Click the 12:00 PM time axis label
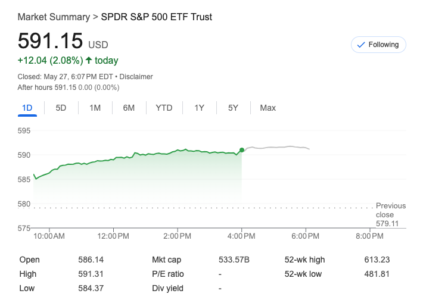The height and width of the screenshot is (303, 423). [113, 236]
